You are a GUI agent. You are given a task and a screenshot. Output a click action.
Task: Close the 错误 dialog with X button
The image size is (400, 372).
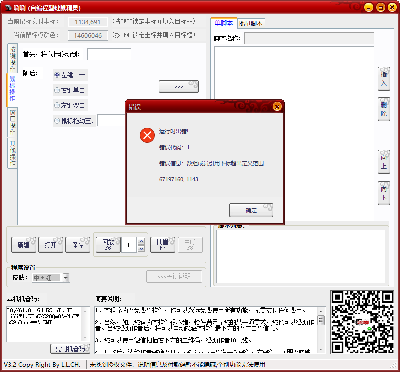coord(277,107)
